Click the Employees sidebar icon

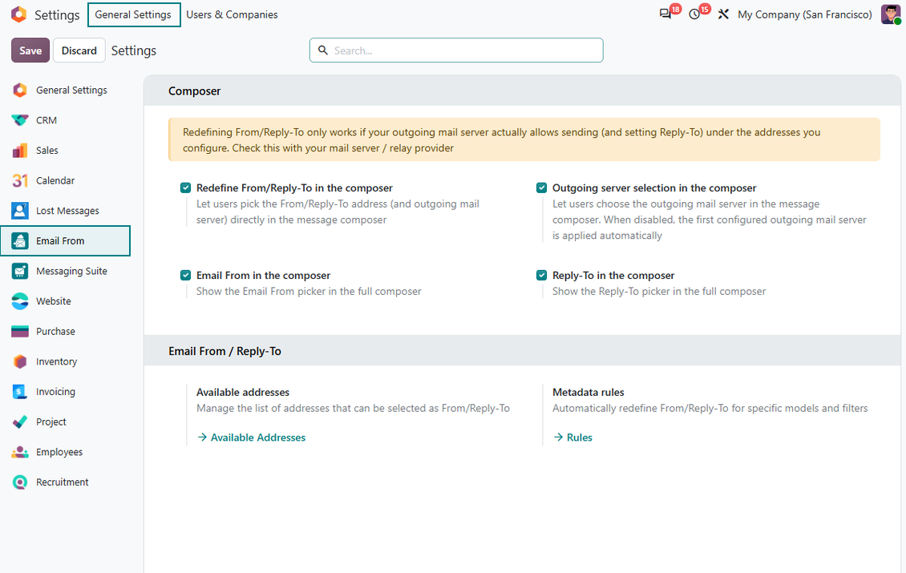coord(20,452)
